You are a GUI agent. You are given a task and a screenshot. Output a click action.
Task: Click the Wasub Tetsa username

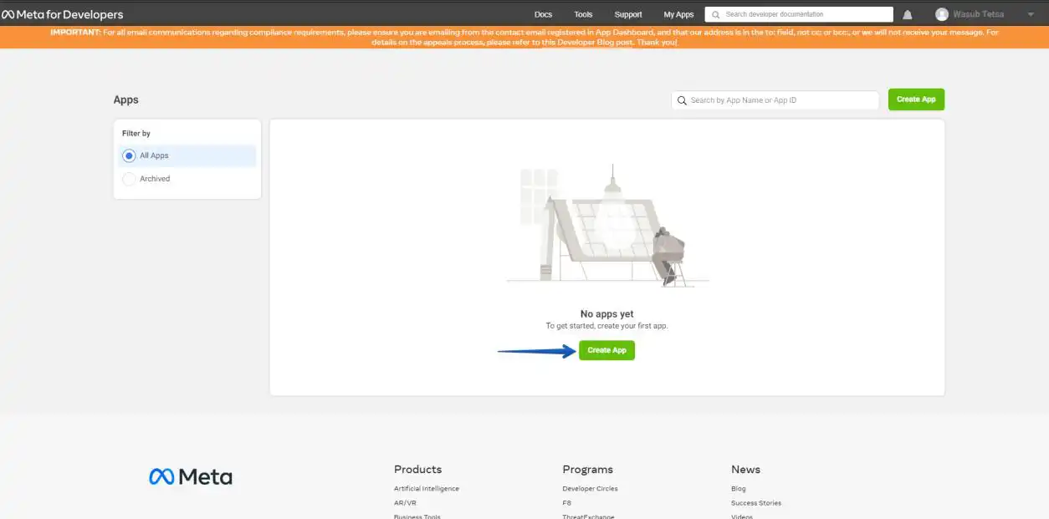pyautogui.click(x=979, y=14)
